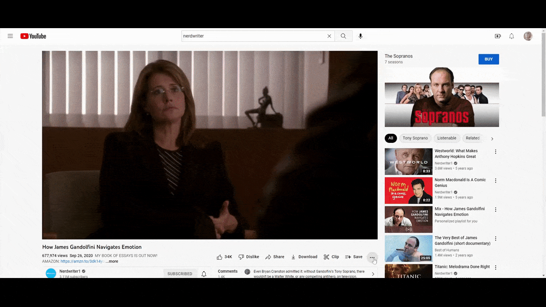
Task: Share the video
Action: (275, 257)
